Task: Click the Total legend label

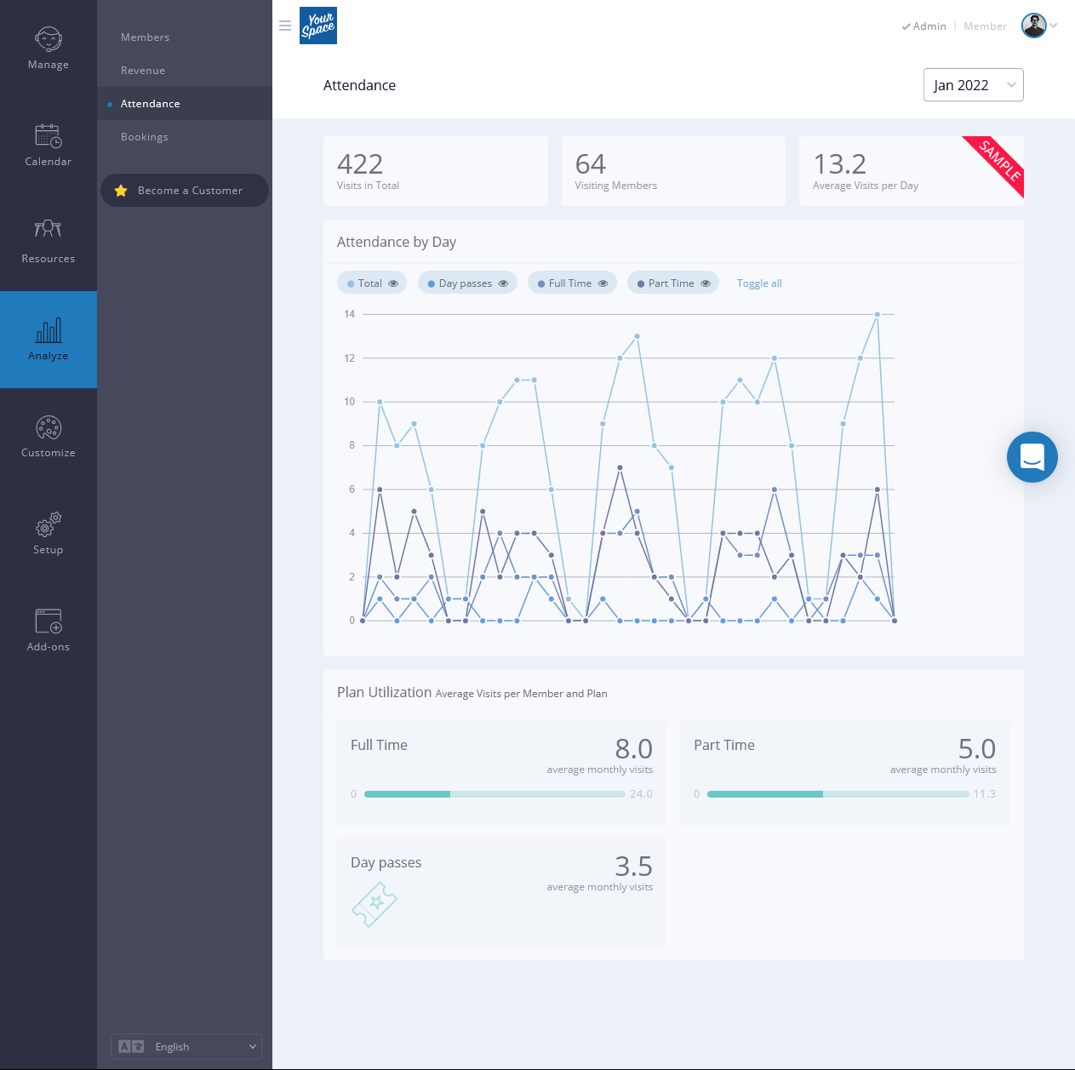Action: tap(370, 283)
